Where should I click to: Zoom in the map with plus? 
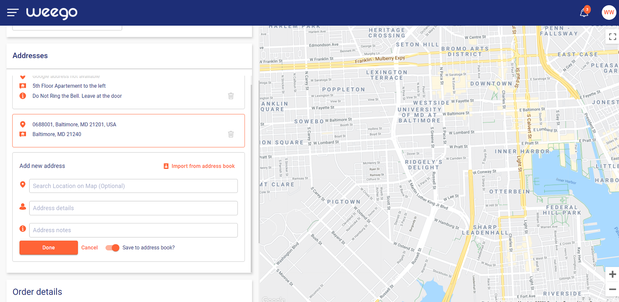point(613,274)
